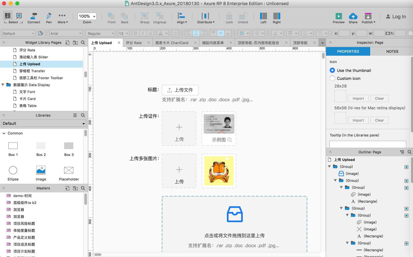
Task: Select the Ellipse widget in Libraries
Action: (x=13, y=173)
